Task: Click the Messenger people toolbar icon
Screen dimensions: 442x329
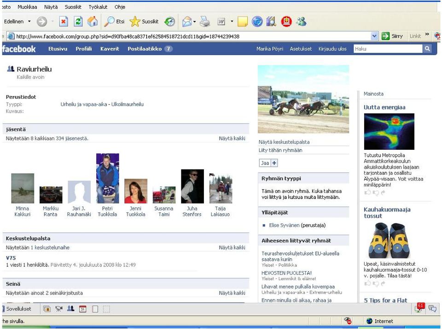Action: (301, 22)
